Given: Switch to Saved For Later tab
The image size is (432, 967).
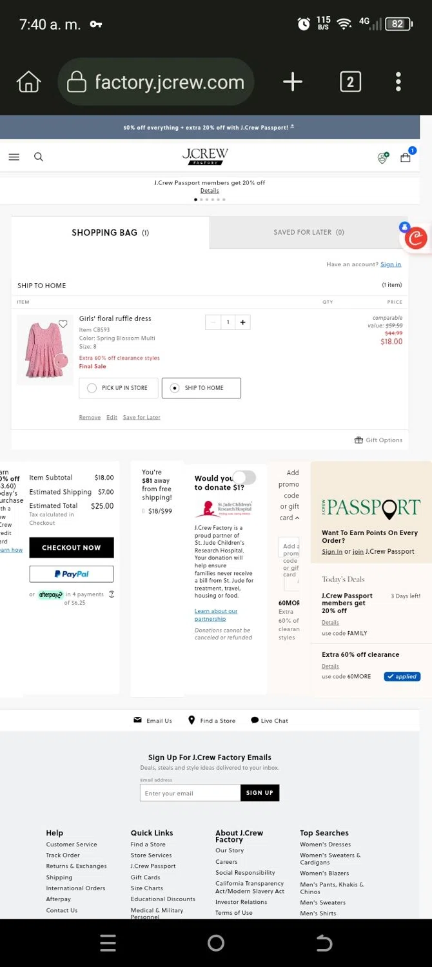Looking at the screenshot, I should pos(308,232).
